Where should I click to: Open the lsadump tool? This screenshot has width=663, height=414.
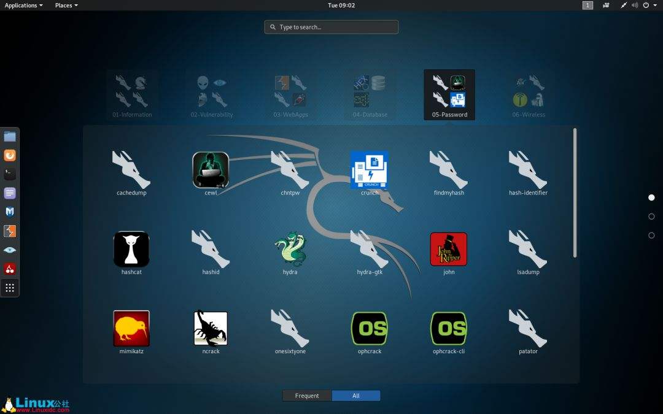[x=528, y=253]
